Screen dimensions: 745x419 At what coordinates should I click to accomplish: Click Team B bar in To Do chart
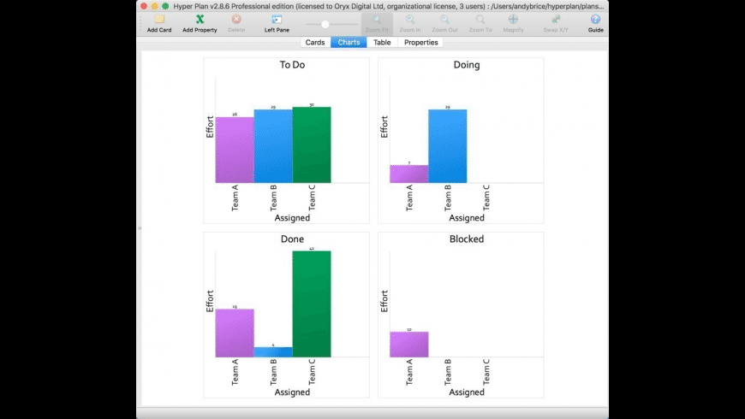pyautogui.click(x=273, y=146)
